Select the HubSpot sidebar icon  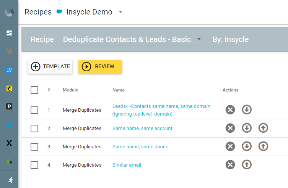pos(9,51)
